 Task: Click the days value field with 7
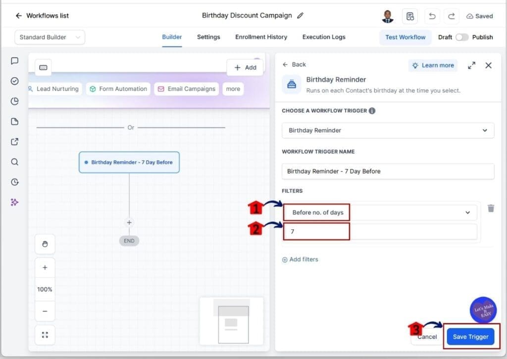(380, 232)
